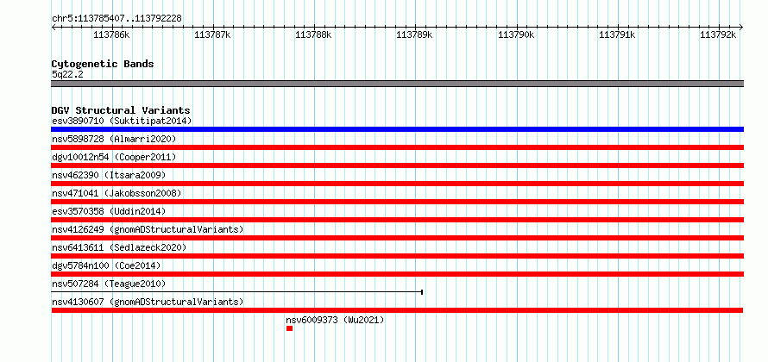Click the red nsv462390 variant bar
Viewport: 768px width, 362px height.
click(x=397, y=184)
